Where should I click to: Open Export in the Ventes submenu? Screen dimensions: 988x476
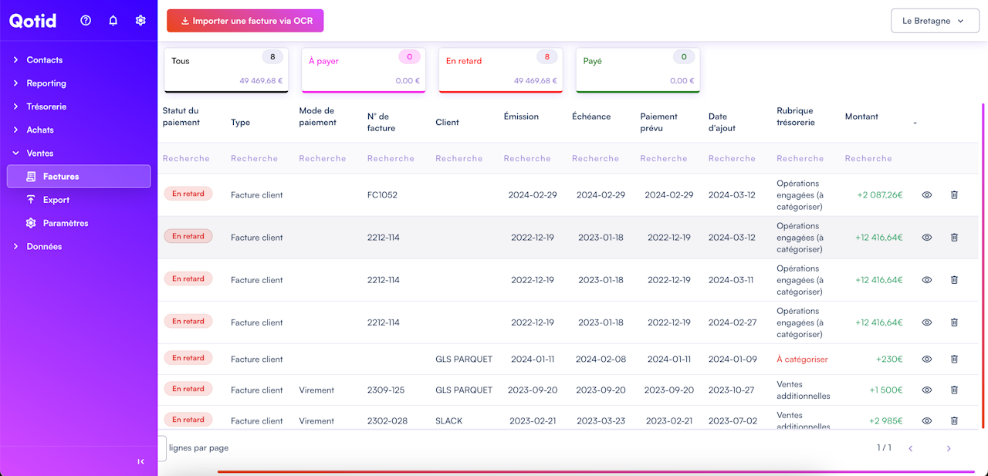pos(56,200)
